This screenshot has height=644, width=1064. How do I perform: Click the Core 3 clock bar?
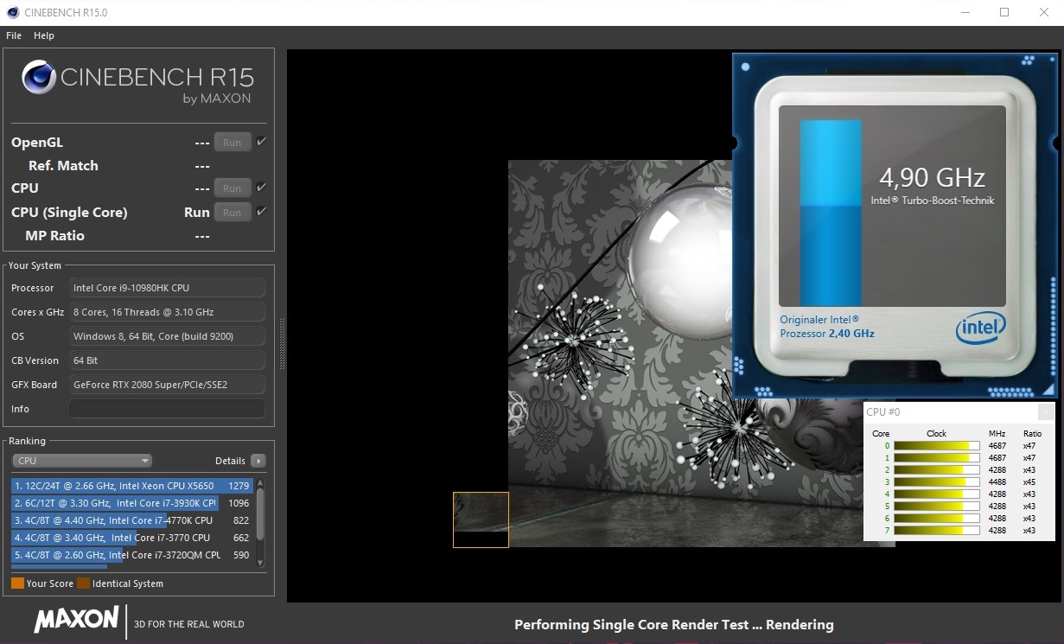point(936,481)
